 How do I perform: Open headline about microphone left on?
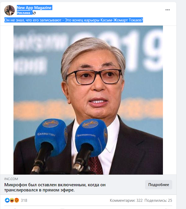55,187
